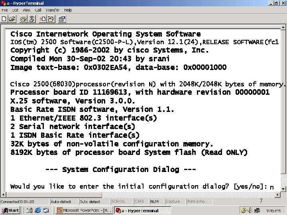
Task: Open the Edit menu
Action: (x=15, y=10)
